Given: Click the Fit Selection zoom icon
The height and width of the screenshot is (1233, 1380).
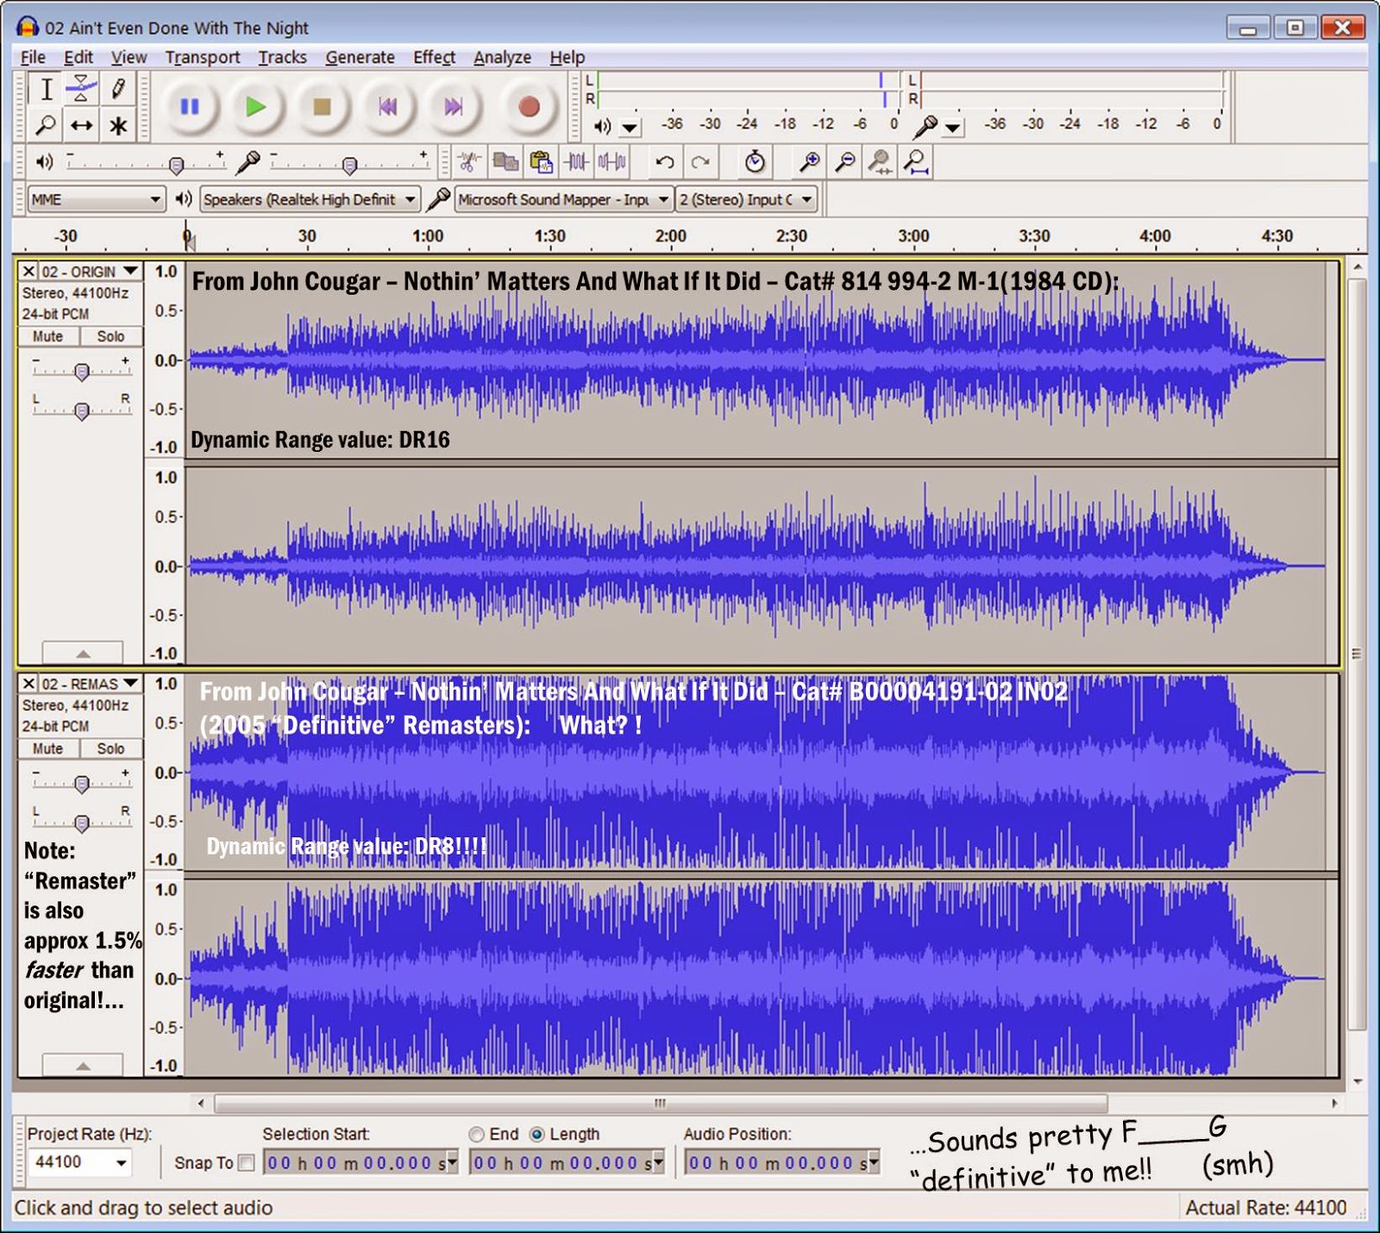Looking at the screenshot, I should pyautogui.click(x=881, y=161).
